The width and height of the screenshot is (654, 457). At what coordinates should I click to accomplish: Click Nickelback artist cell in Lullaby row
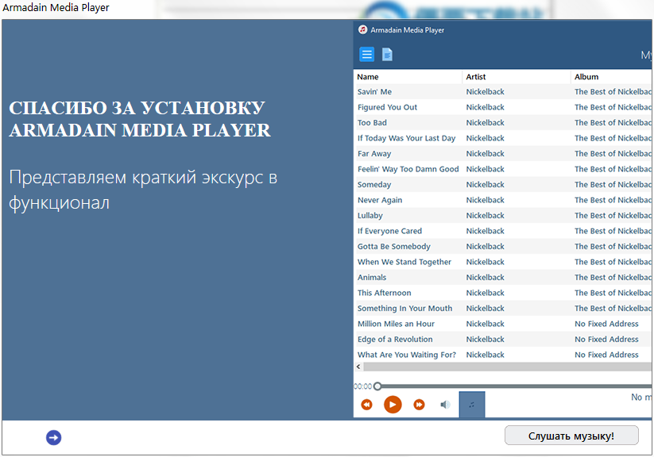pos(485,215)
